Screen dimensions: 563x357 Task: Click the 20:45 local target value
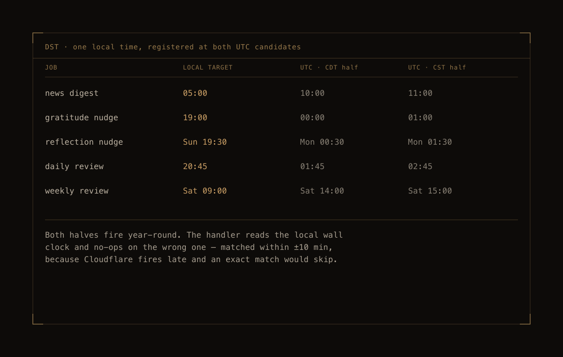click(x=195, y=166)
